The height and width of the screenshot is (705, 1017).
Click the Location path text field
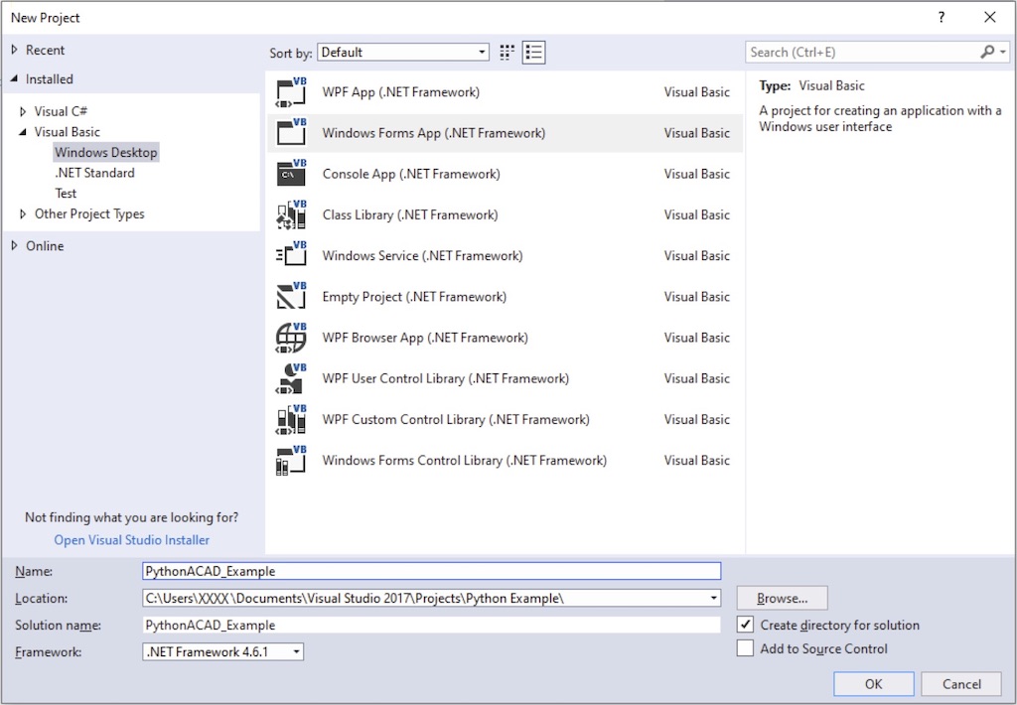pos(424,598)
